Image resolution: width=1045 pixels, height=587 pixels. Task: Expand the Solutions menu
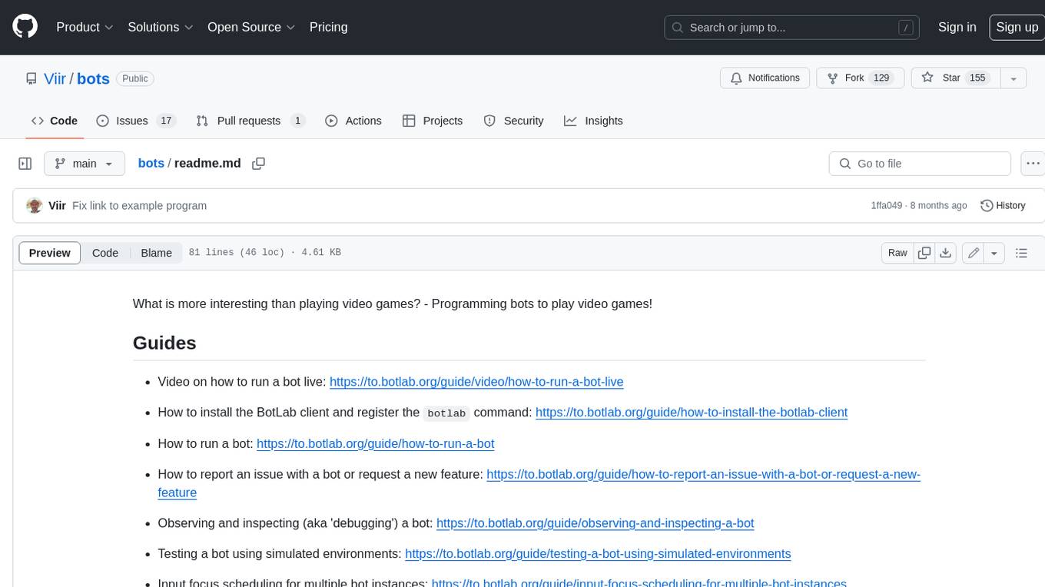[161, 27]
